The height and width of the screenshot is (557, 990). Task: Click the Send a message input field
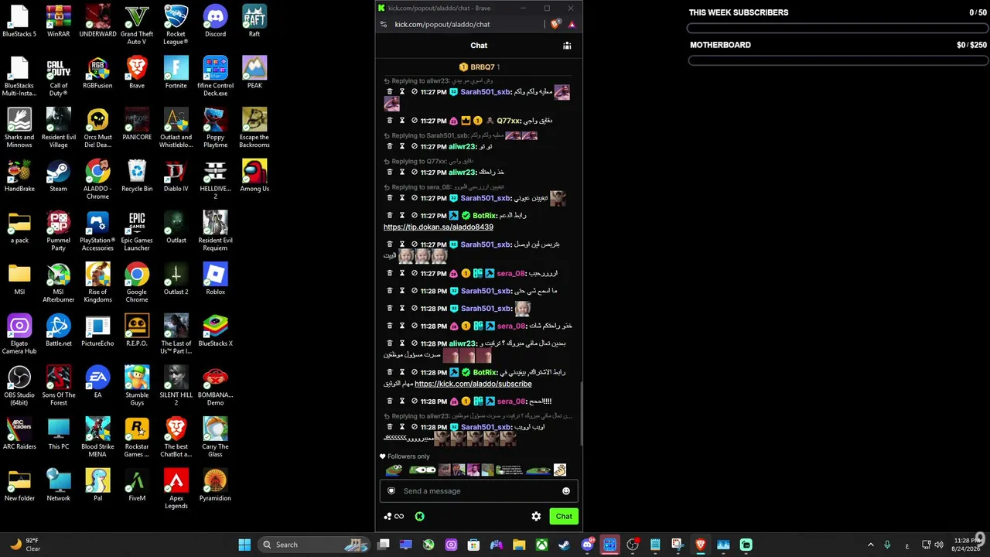(479, 491)
